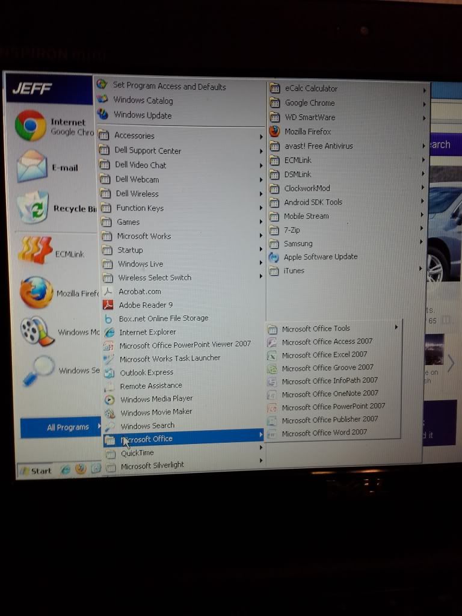Viewport: 462px width, 616px height.
Task: Expand the Microsoft Office Tools submenu arrow
Action: coord(396,327)
